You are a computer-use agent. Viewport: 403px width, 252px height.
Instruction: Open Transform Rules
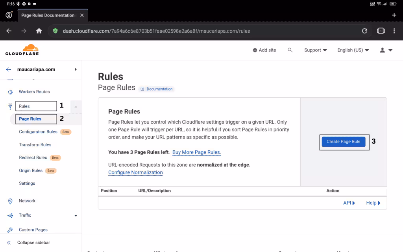[x=35, y=145]
